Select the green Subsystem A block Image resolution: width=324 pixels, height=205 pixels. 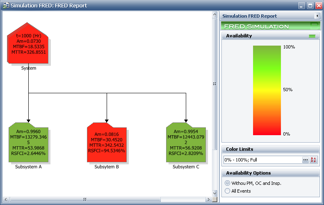[28, 143]
